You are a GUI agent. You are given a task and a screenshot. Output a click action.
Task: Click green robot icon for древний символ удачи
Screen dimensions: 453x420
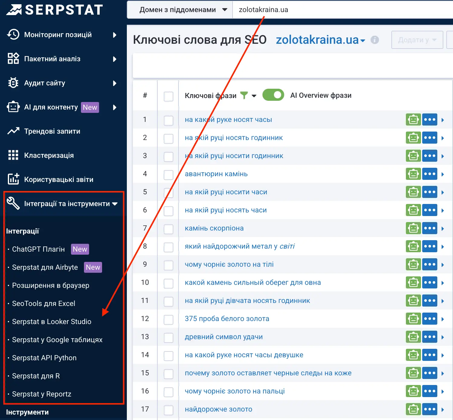413,337
